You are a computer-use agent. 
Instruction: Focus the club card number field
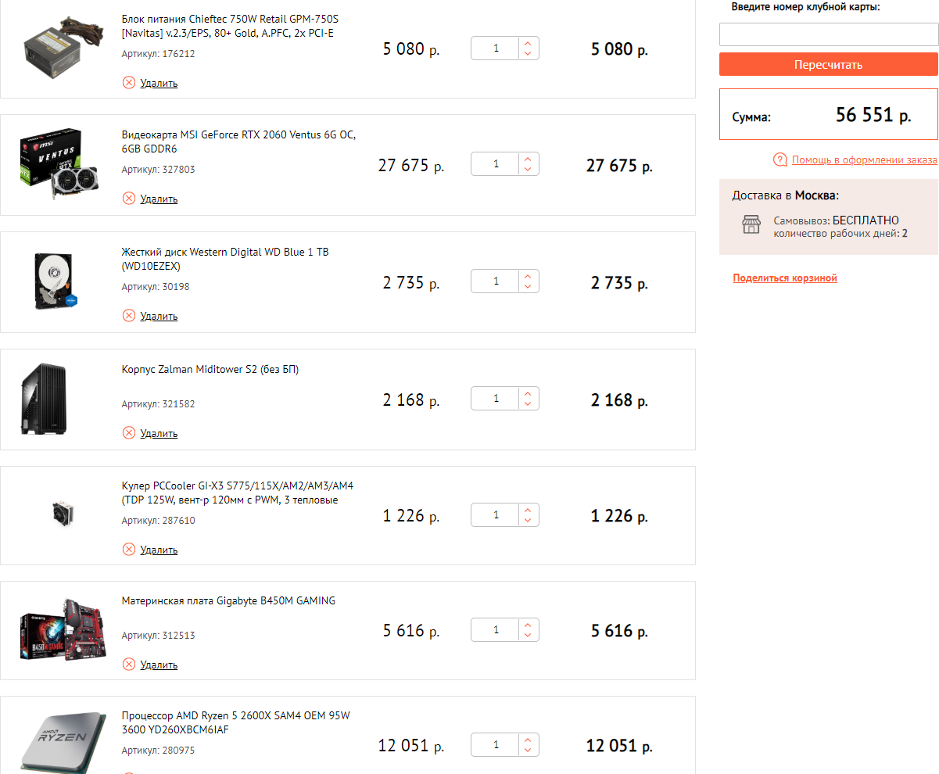tap(828, 34)
